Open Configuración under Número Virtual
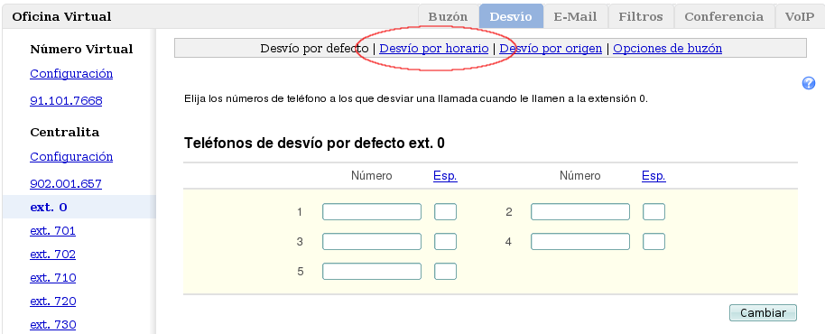The width and height of the screenshot is (825, 334). 71,74
